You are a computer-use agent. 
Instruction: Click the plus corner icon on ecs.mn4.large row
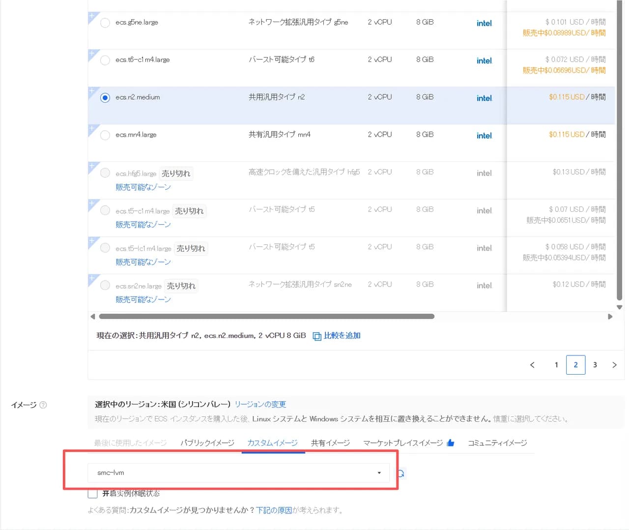pos(92,128)
